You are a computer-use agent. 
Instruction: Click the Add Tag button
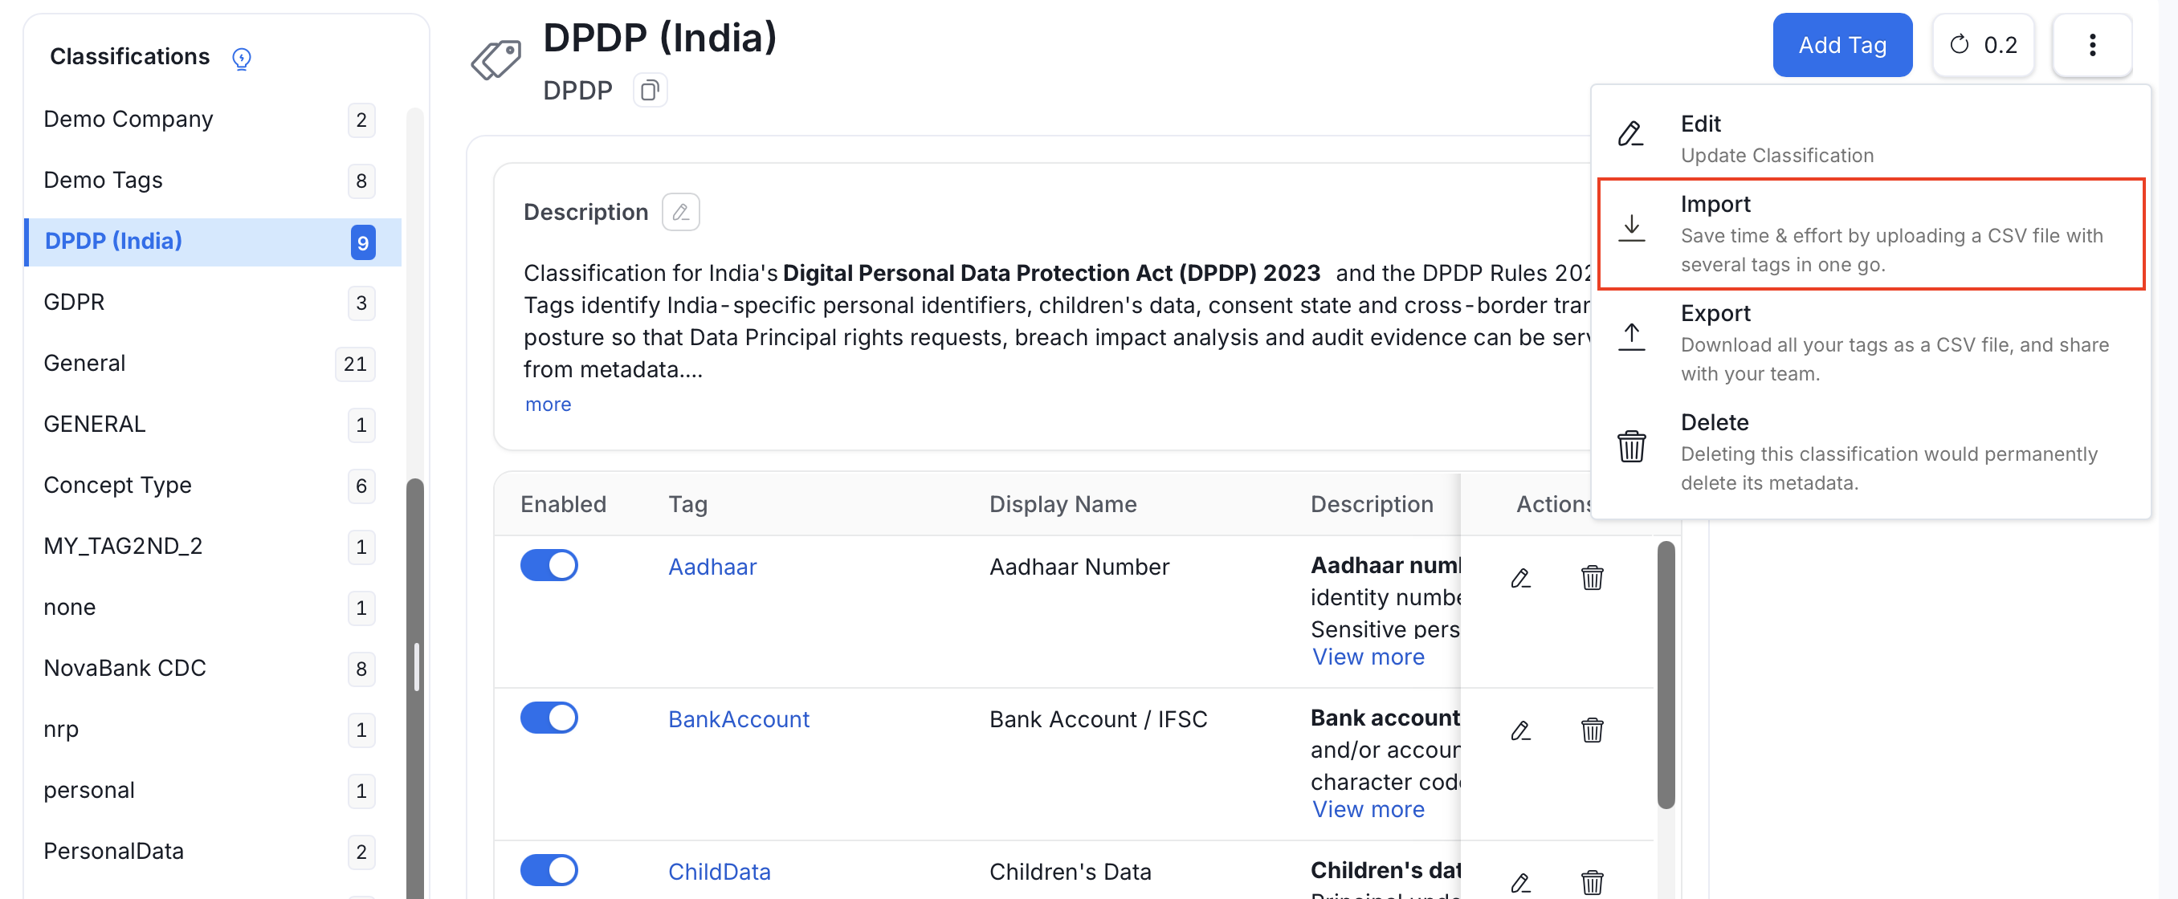[x=1842, y=45]
